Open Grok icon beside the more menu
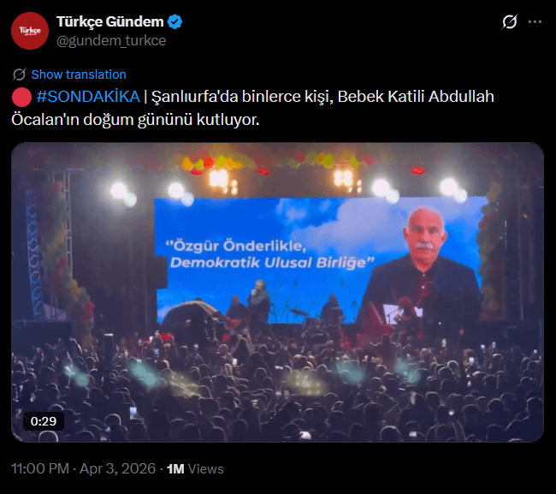 point(510,21)
